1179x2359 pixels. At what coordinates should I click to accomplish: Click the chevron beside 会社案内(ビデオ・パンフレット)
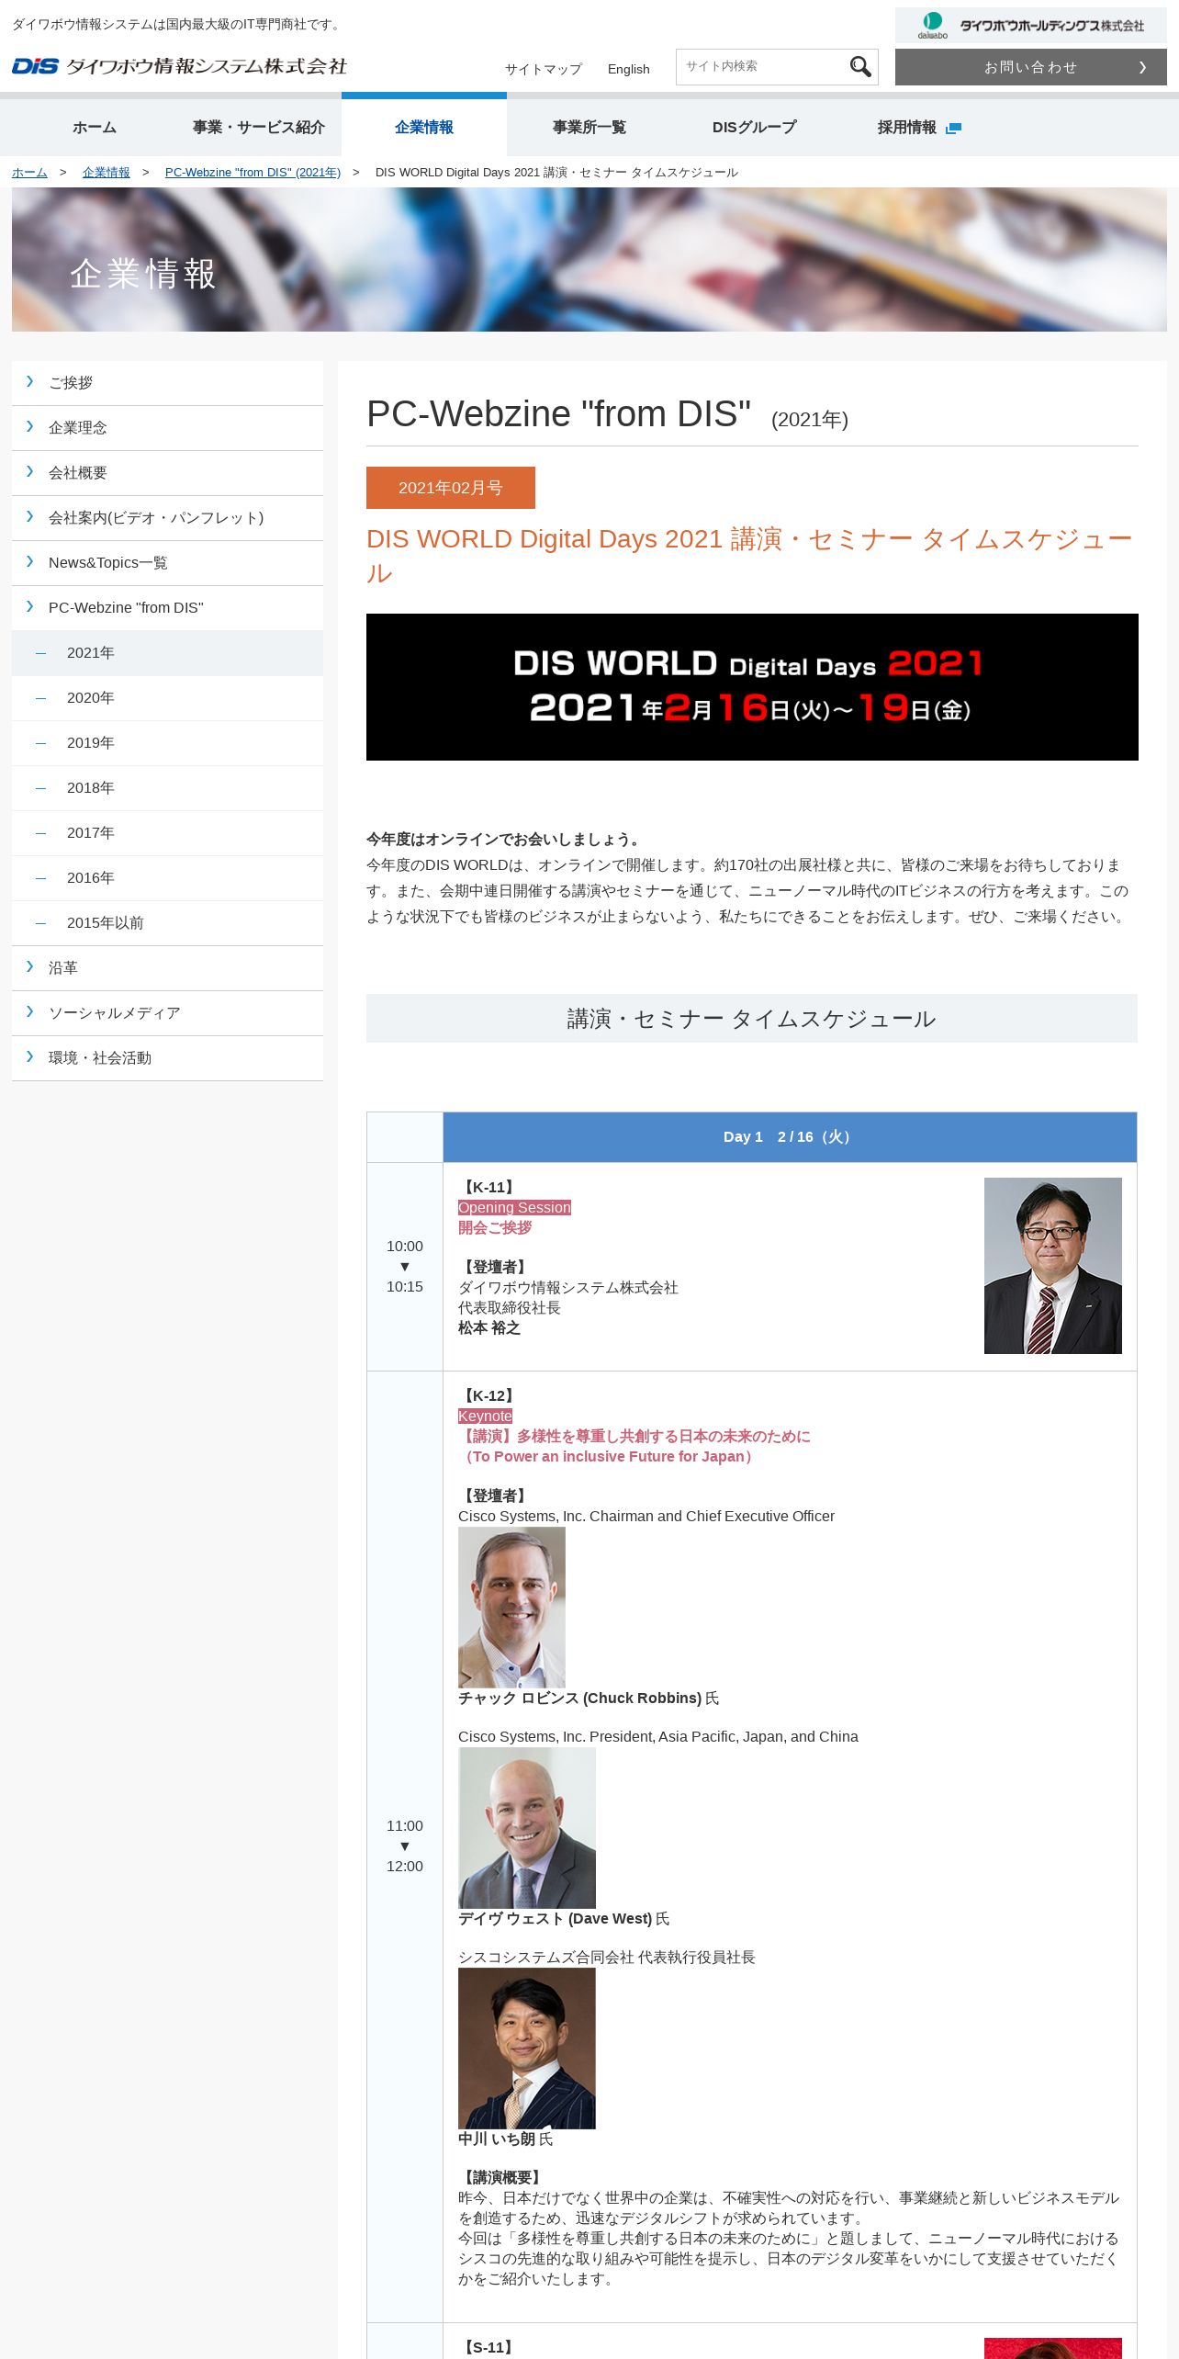coord(29,516)
